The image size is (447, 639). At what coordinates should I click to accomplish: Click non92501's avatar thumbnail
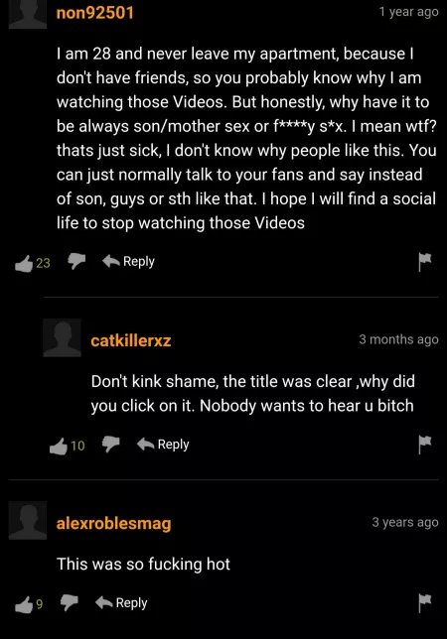[28, 14]
